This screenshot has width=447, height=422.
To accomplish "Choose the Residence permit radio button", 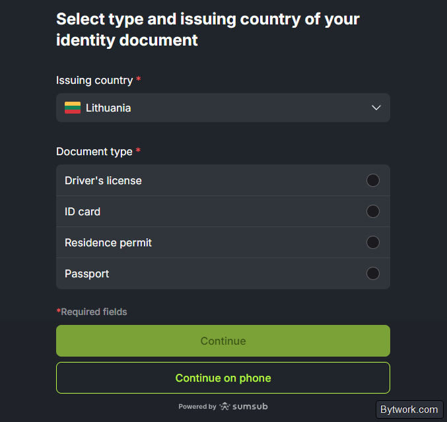I will click(x=373, y=242).
